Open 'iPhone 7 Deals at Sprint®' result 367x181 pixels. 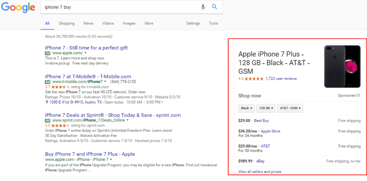click(113, 115)
